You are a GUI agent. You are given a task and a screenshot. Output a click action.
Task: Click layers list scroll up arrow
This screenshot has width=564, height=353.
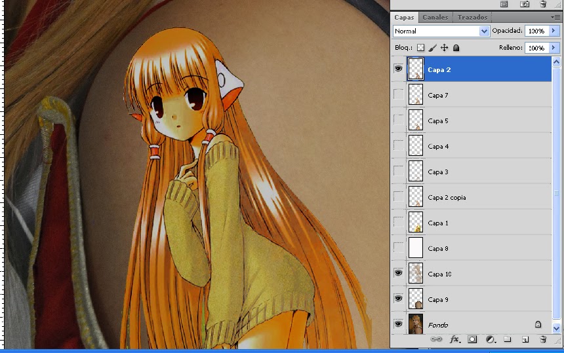coord(556,62)
